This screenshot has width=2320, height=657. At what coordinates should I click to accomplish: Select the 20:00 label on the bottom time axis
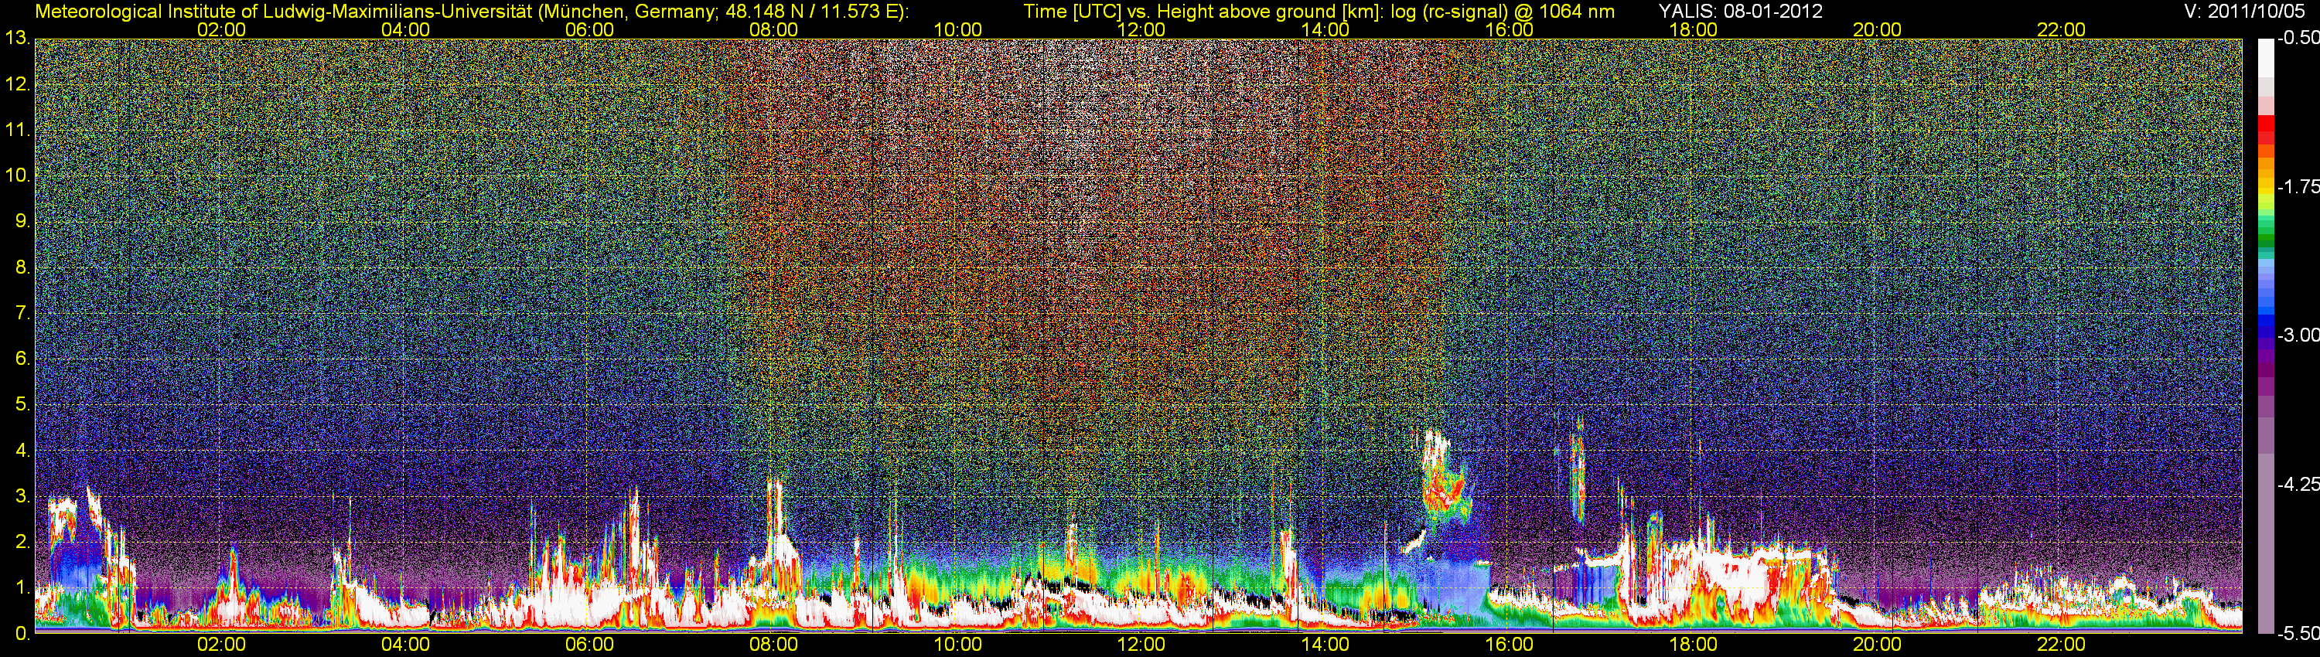[x=1877, y=645]
